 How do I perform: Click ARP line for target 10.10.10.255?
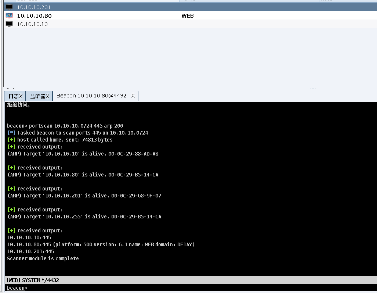coord(84,217)
